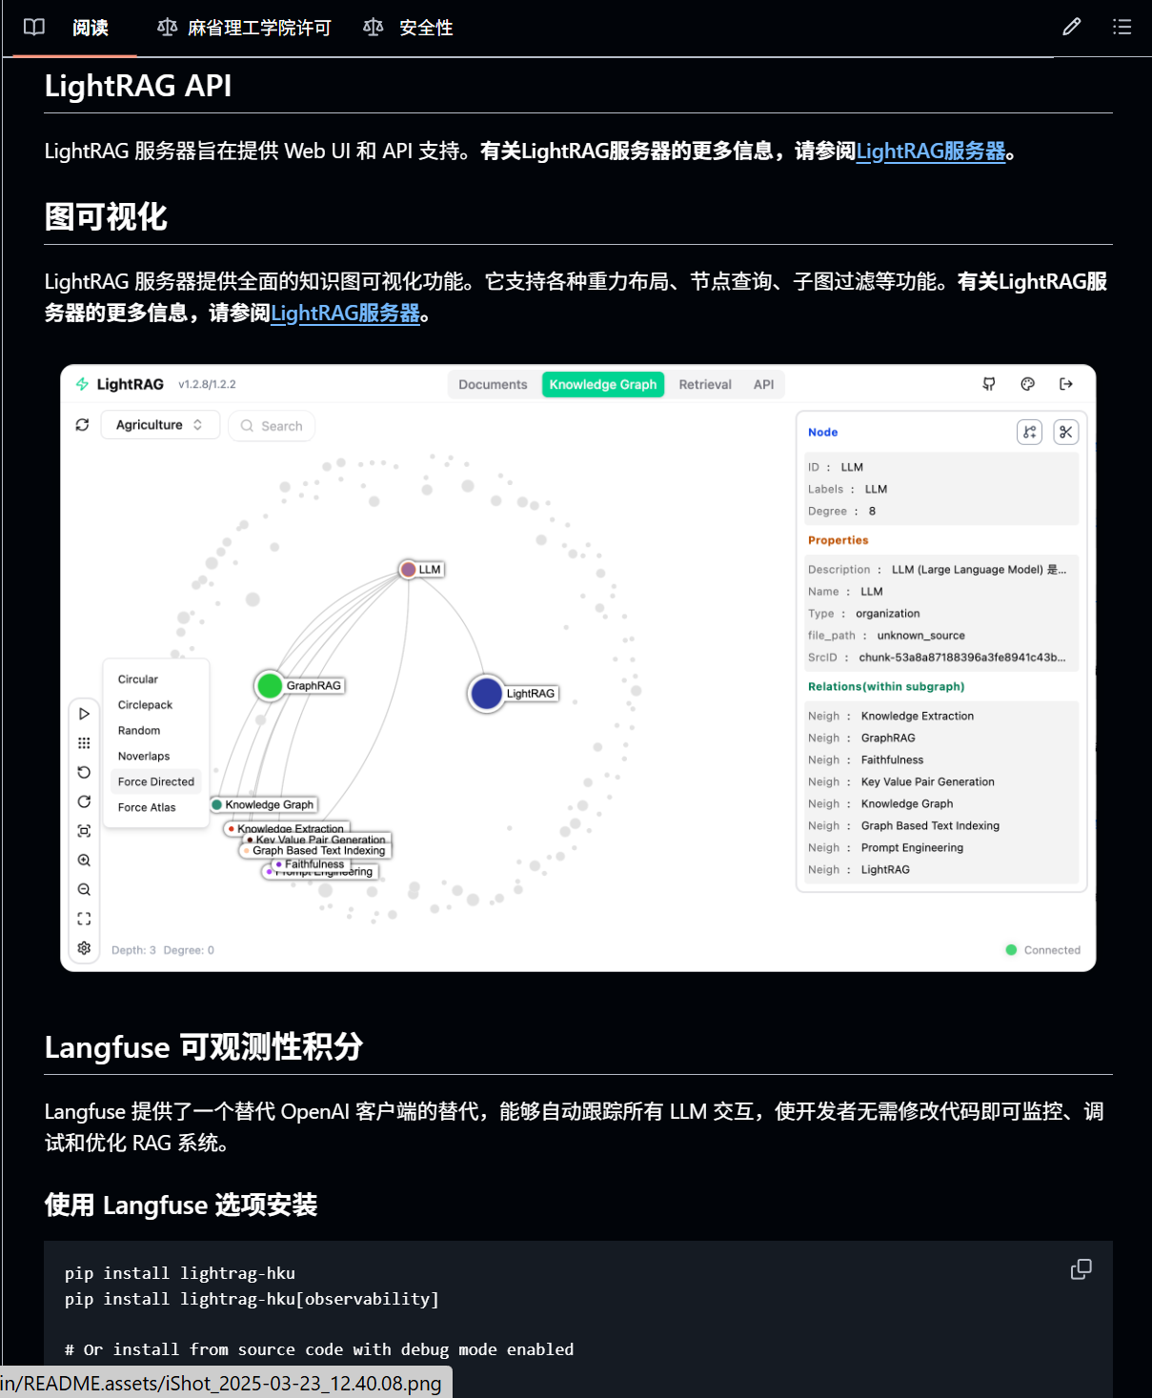Screen dimensions: 1152x1398
Task: Switch to the 安全性 tab
Action: tap(408, 28)
